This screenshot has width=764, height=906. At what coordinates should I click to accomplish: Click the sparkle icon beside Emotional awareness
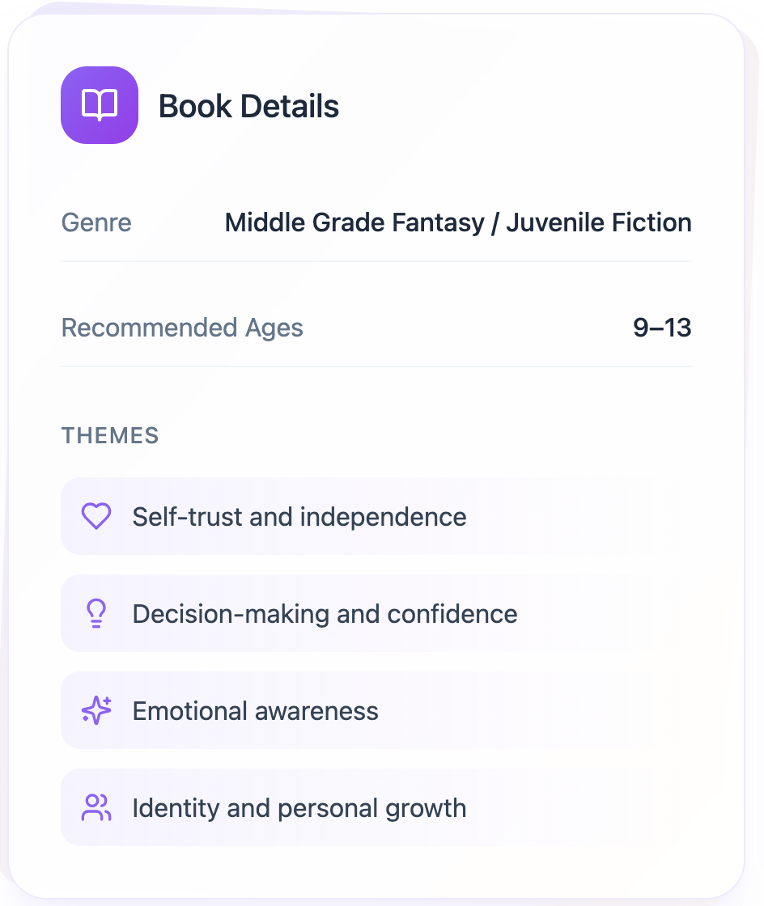coord(96,711)
